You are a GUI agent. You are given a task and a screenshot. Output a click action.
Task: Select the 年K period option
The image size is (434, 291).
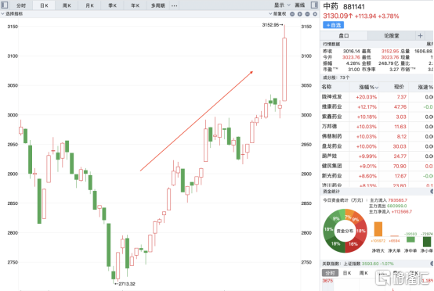pos(135,5)
